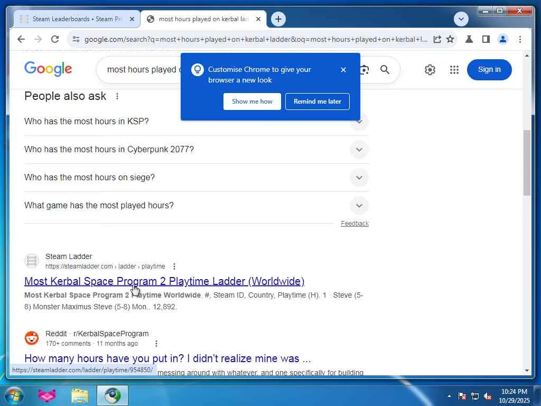Open pink cat app in taskbar
The image size is (541, 406).
point(47,395)
